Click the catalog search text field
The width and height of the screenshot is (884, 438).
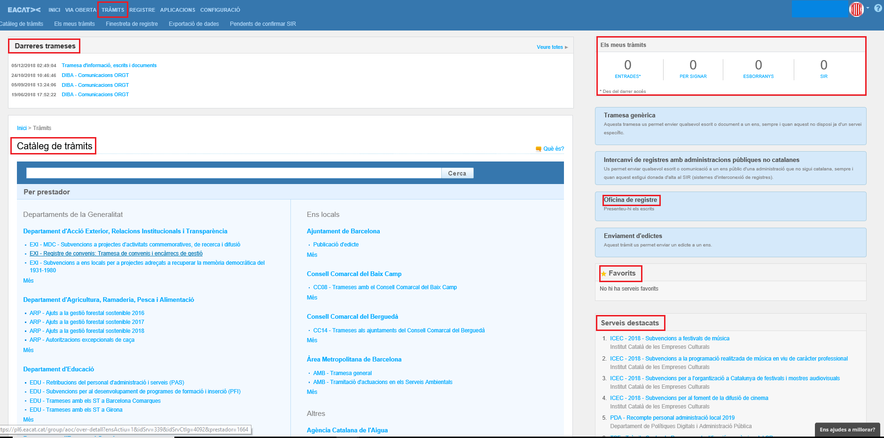tap(234, 173)
